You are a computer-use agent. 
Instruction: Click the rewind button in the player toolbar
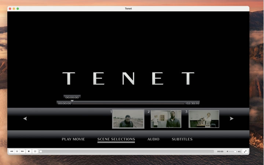coord(12,151)
